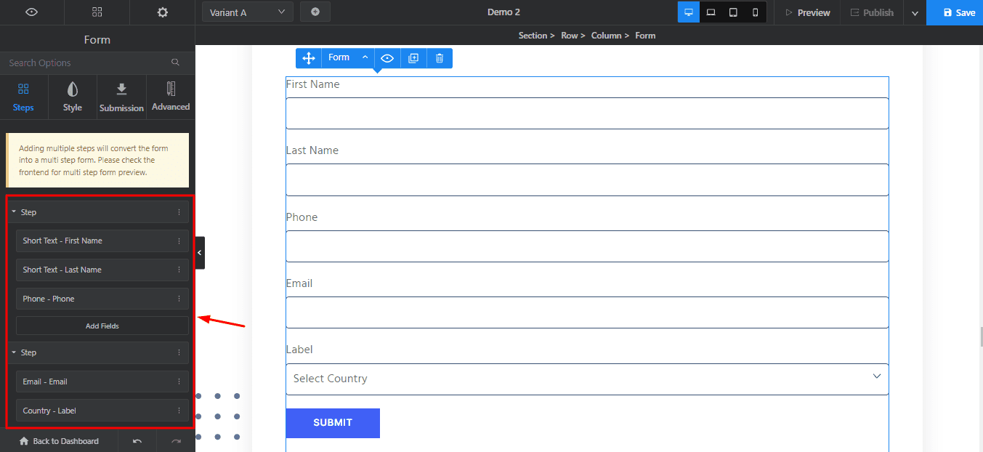Open the settings gear in the top bar
This screenshot has width=983, height=452.
162,12
